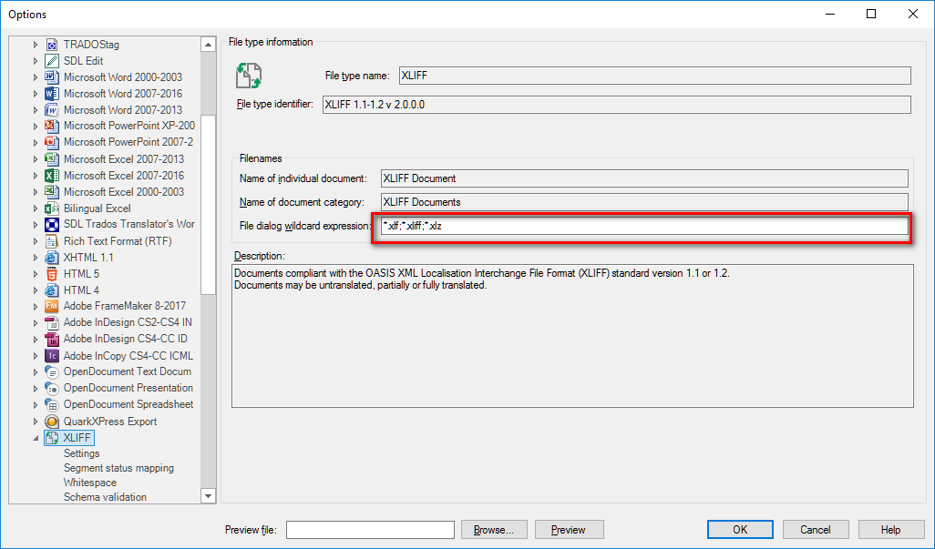
Task: Browse for a preview file
Action: pos(494,529)
